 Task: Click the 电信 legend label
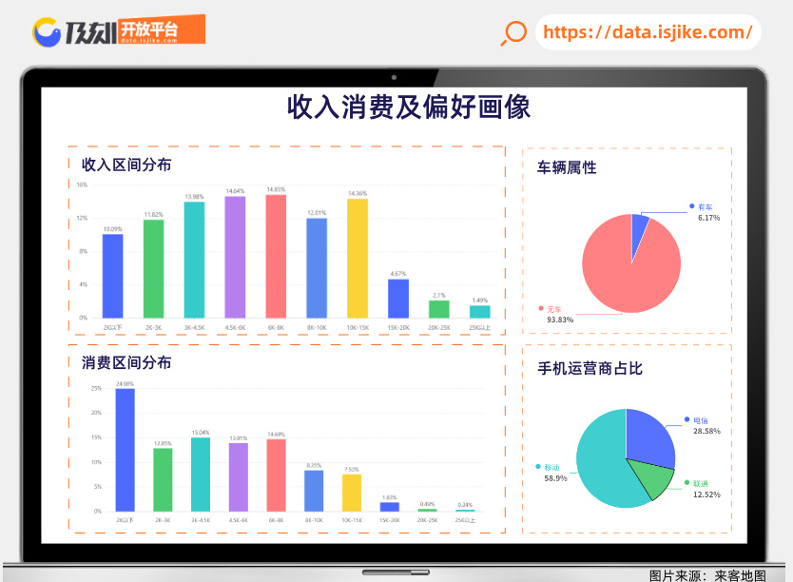point(701,420)
